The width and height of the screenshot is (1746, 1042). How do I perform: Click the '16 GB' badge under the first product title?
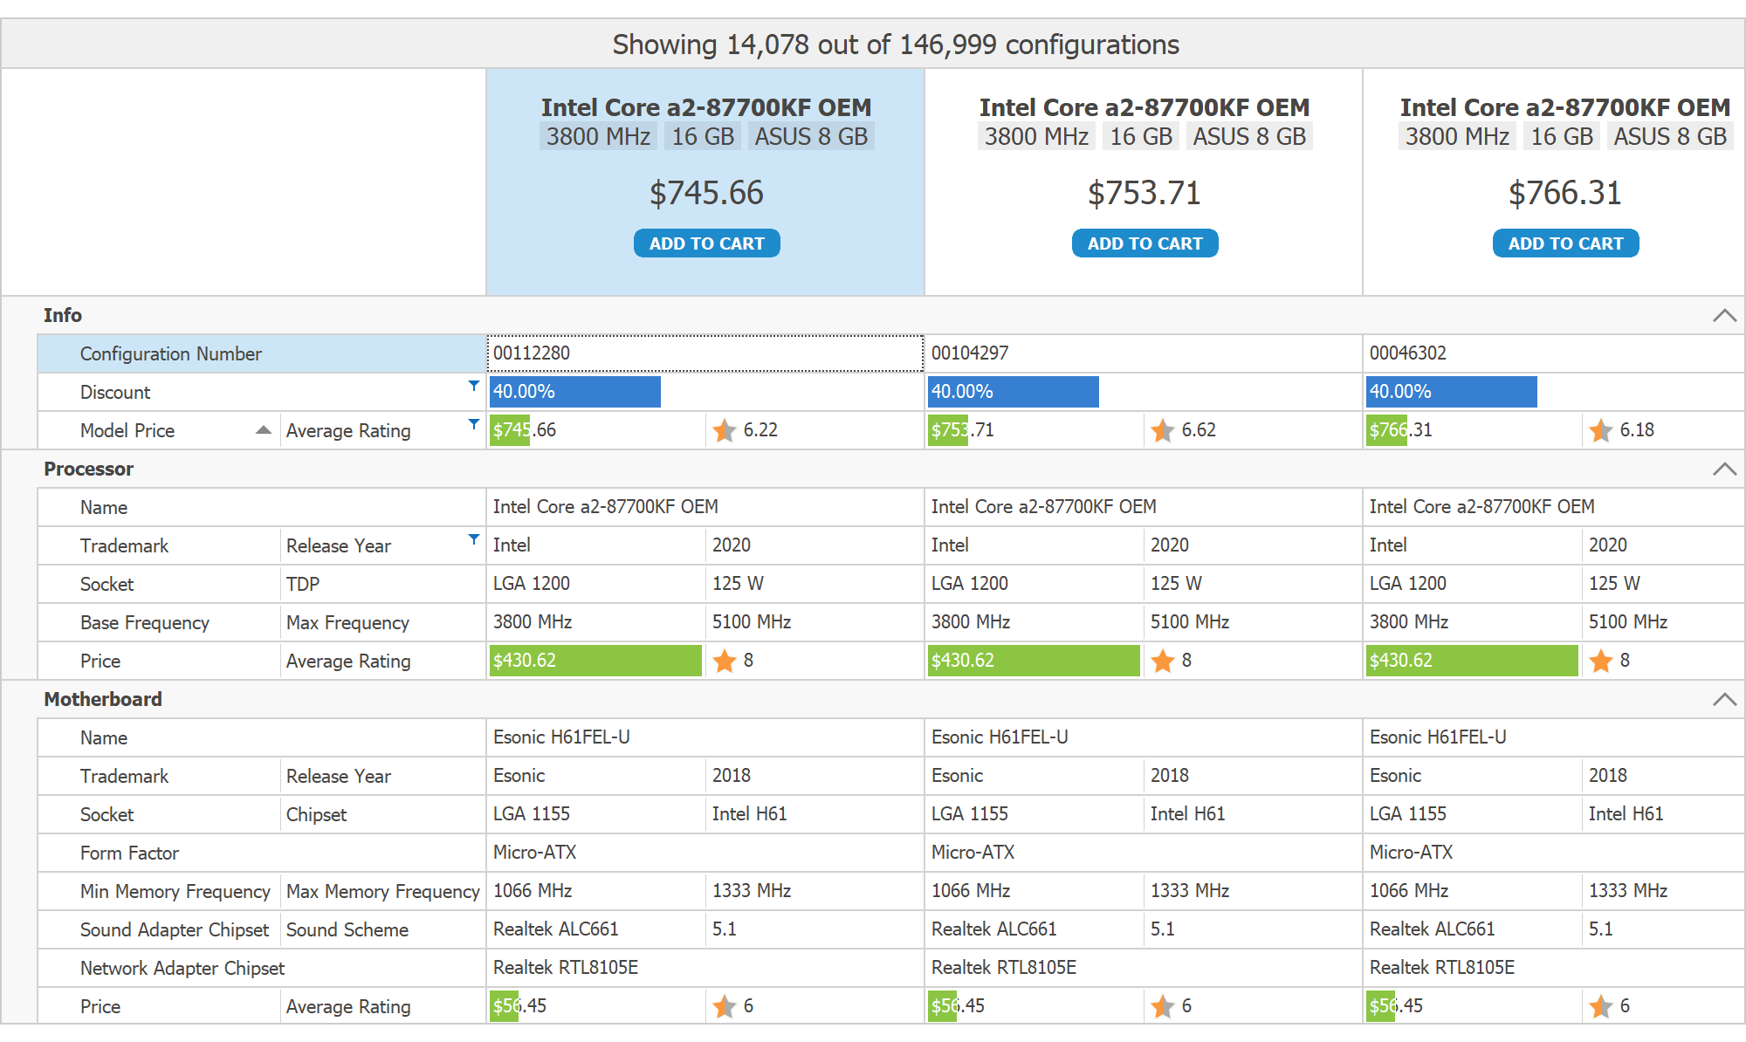click(702, 136)
